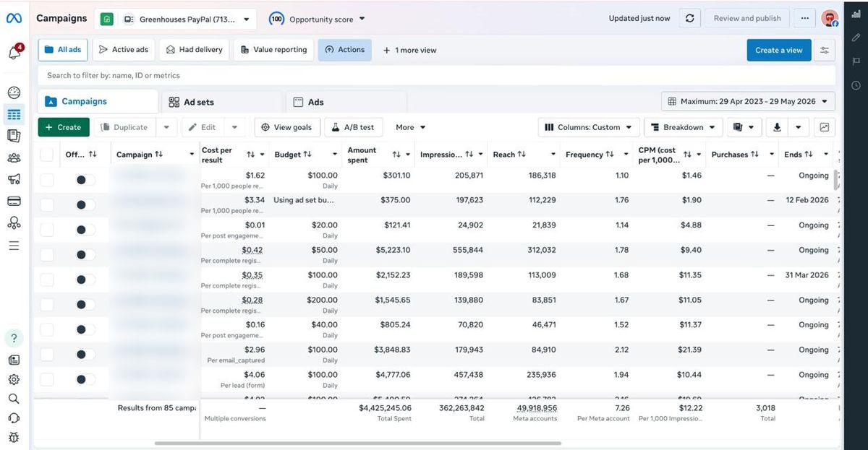Select the Value reporting view

(x=273, y=50)
